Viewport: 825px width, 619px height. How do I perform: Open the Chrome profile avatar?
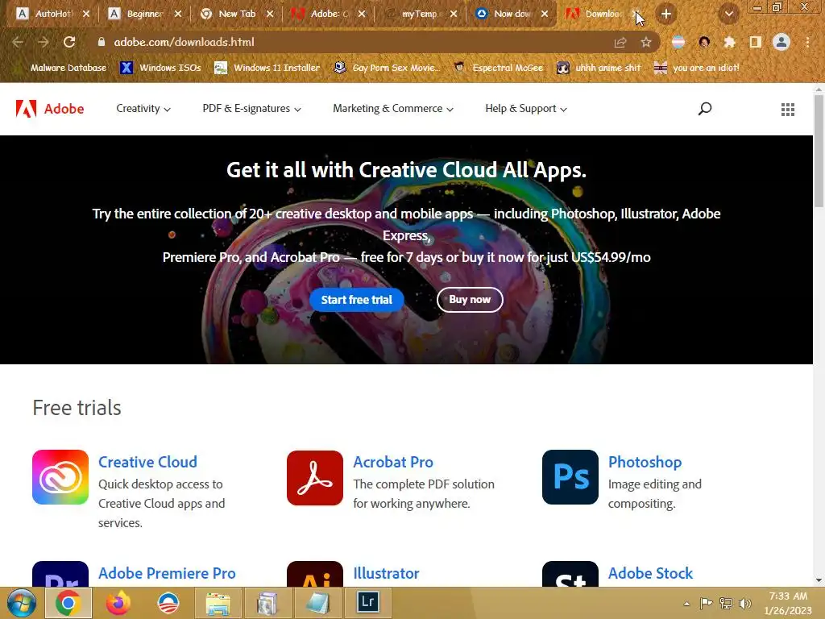click(781, 42)
